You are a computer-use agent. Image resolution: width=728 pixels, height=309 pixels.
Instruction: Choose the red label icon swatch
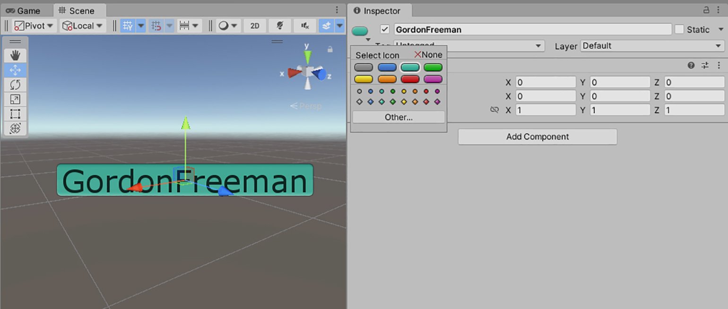410,79
